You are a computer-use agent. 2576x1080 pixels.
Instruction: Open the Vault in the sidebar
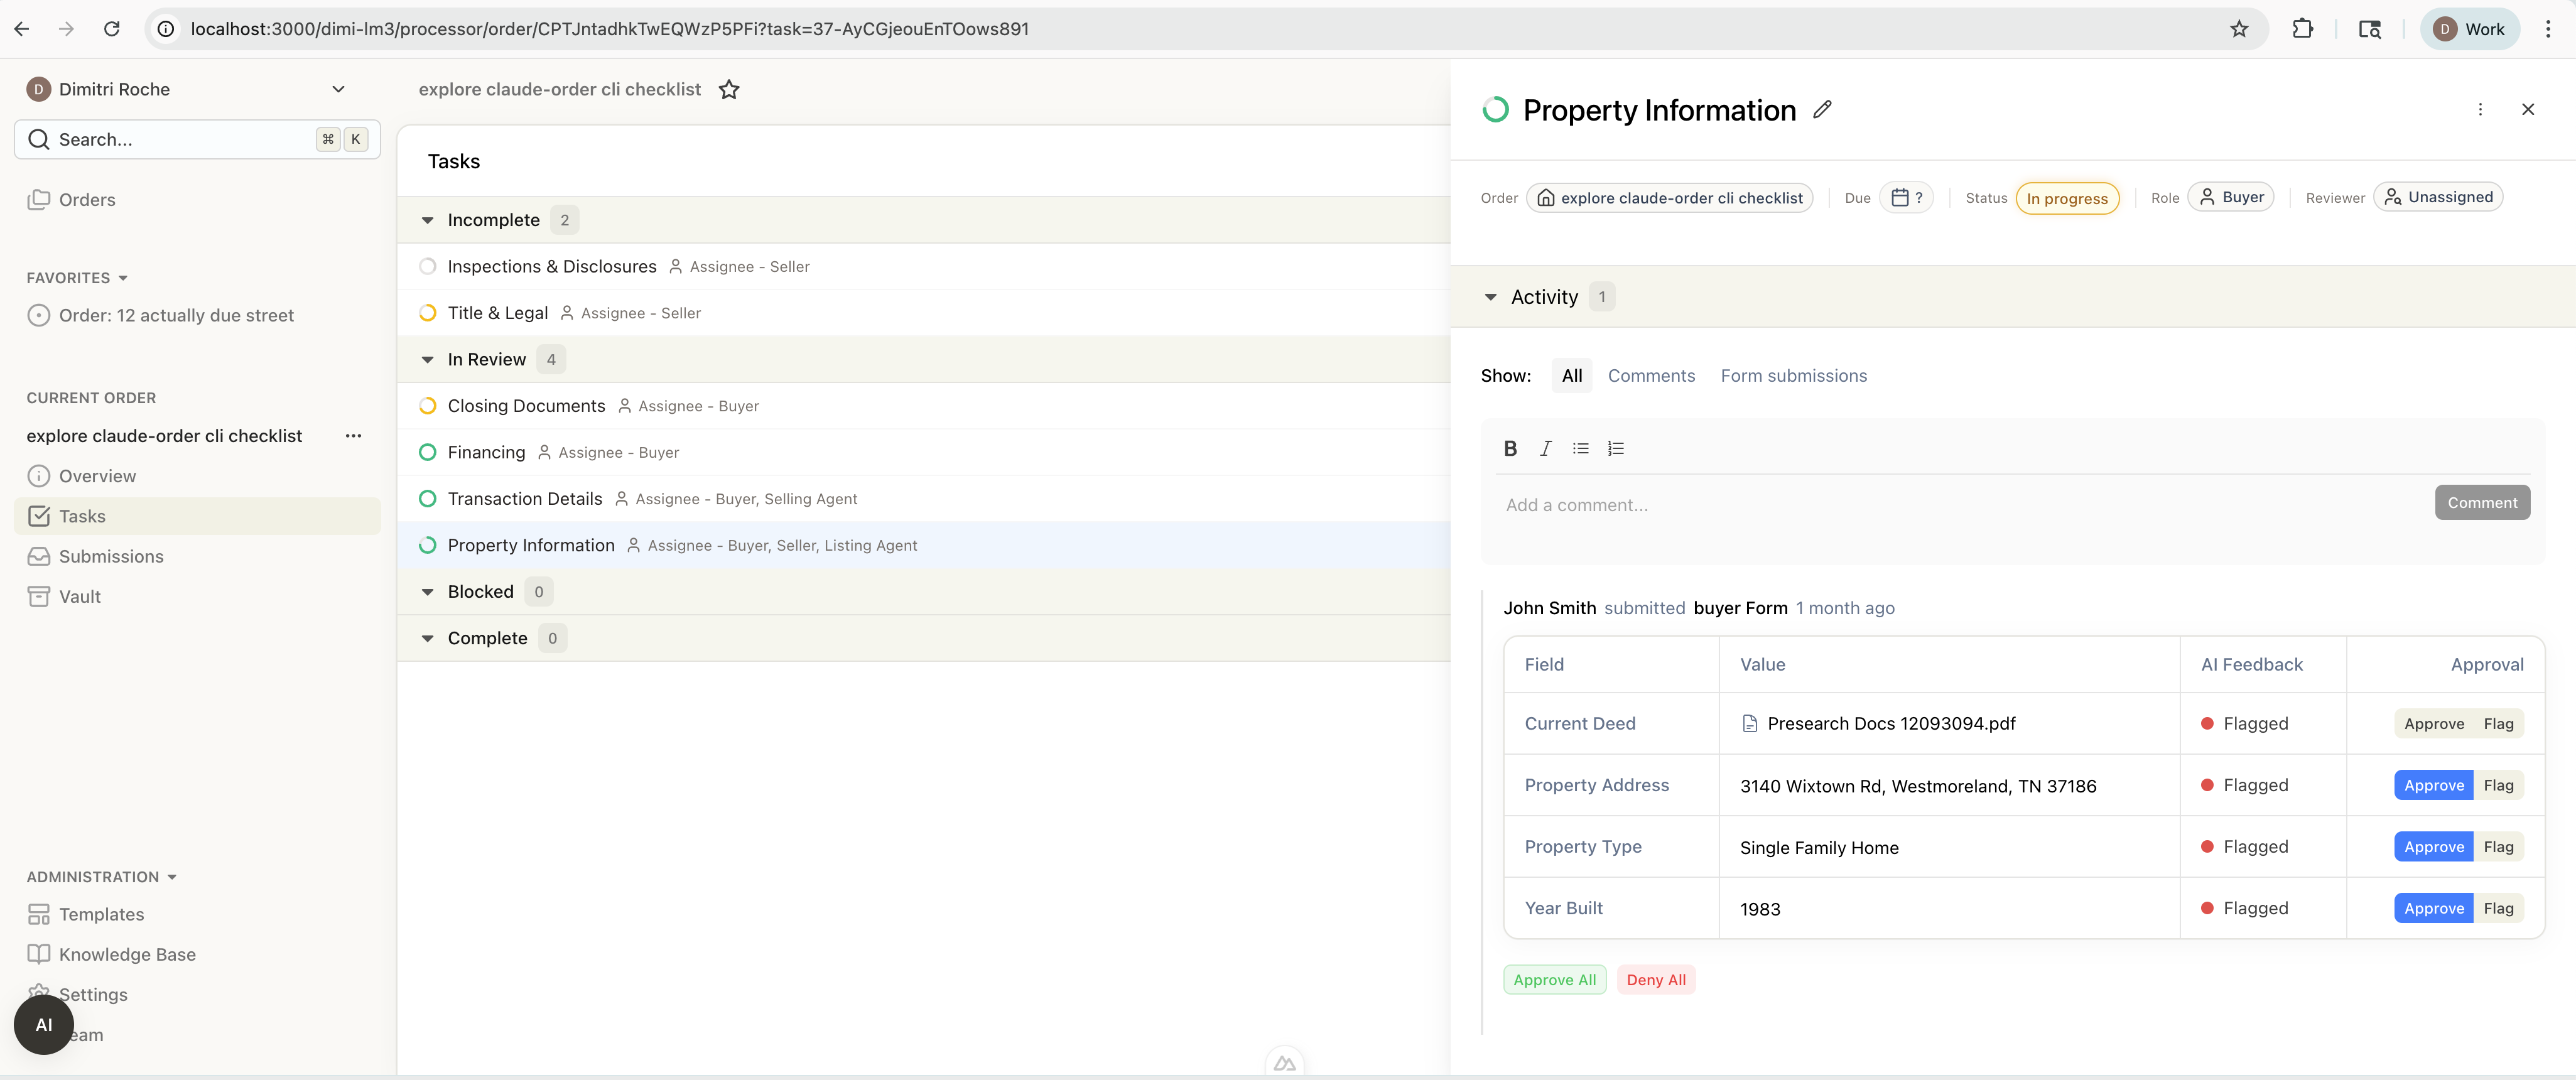pos(80,597)
